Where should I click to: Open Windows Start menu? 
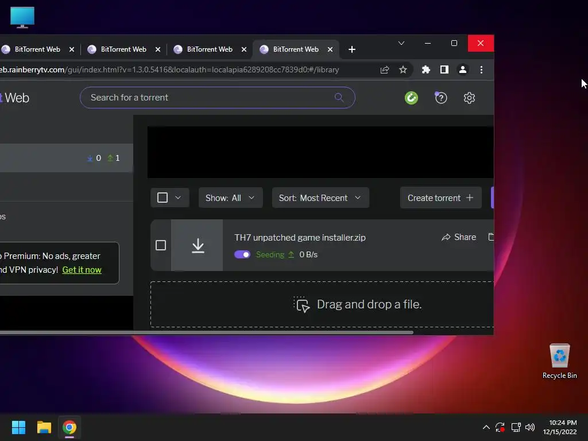click(18, 427)
